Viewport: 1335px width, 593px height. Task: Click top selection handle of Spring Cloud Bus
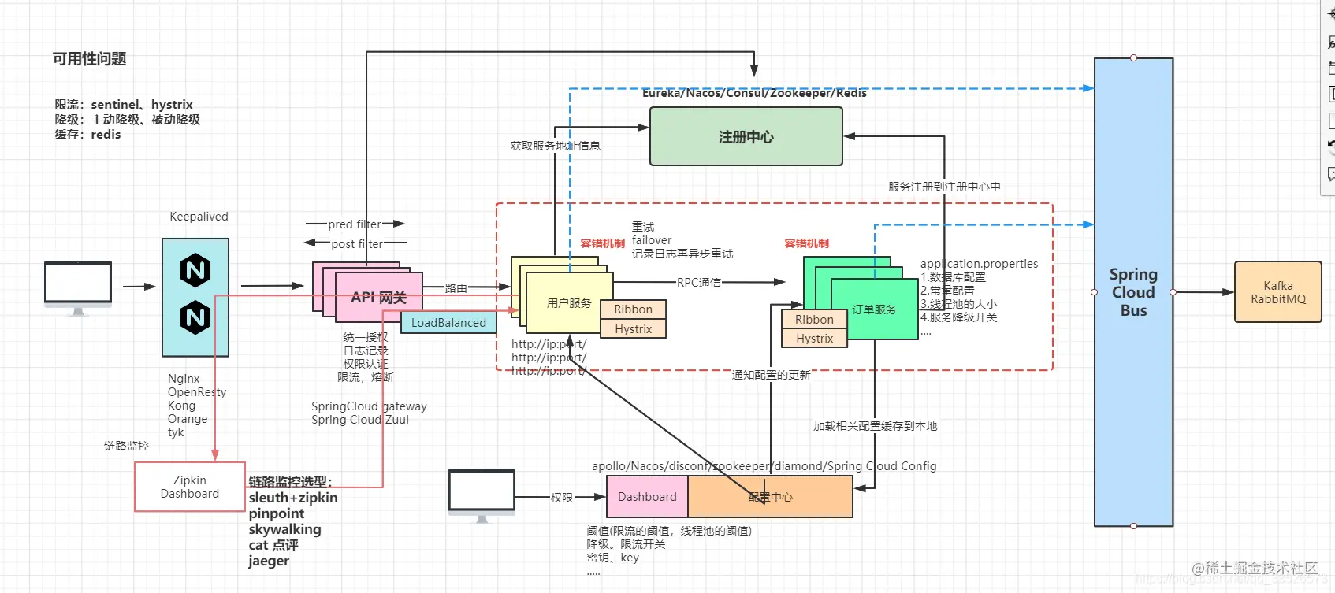click(1133, 57)
